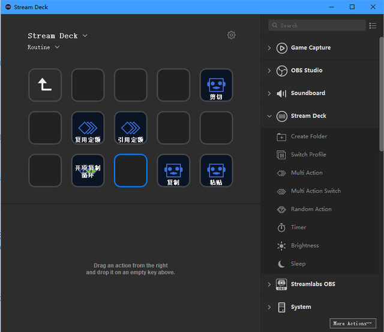
Task: Select the Multi Action label
Action: tap(307, 173)
